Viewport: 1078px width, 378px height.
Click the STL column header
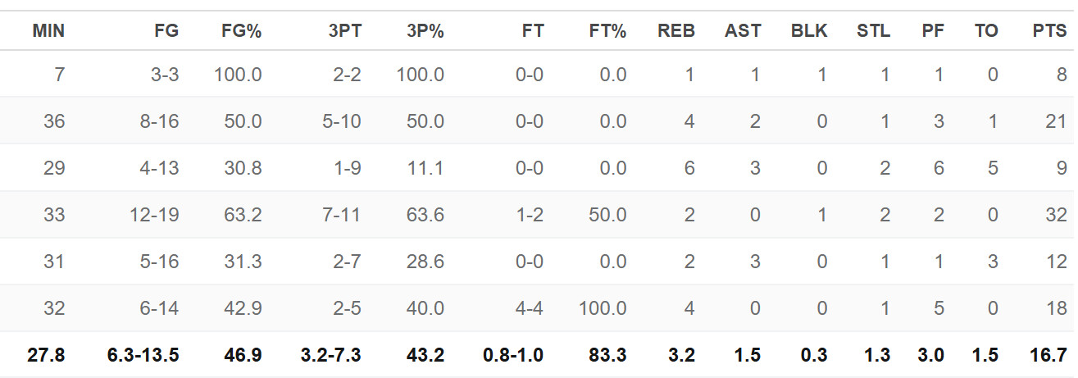873,31
